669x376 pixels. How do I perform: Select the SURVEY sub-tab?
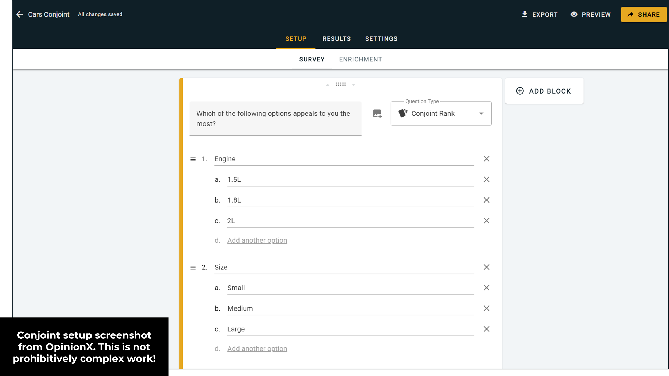[312, 59]
